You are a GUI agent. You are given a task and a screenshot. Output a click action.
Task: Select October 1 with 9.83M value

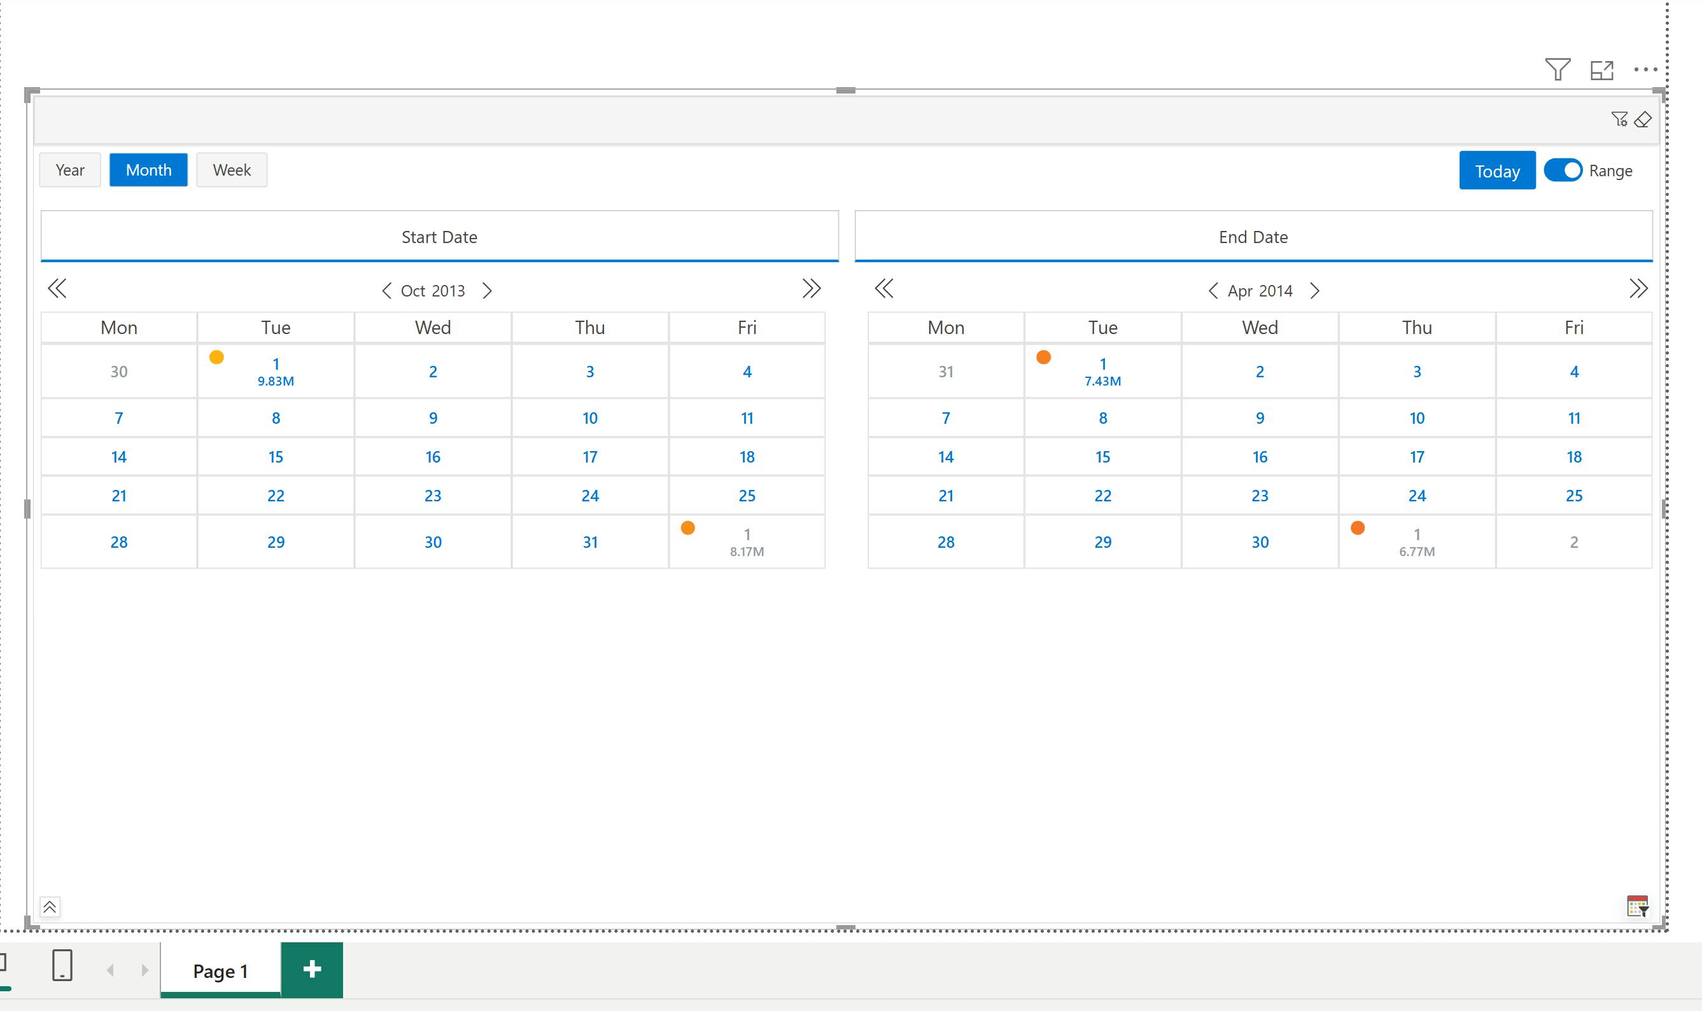(276, 372)
